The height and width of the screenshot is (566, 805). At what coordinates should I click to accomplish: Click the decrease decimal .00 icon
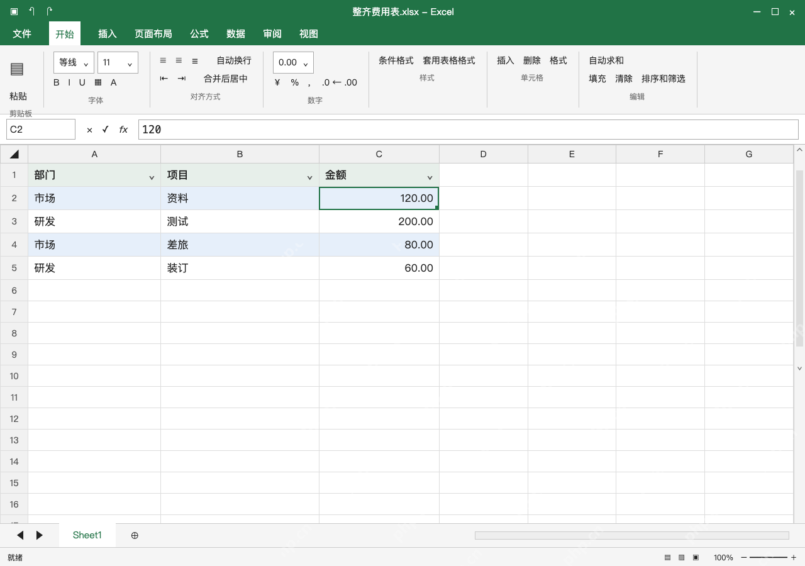tap(350, 82)
